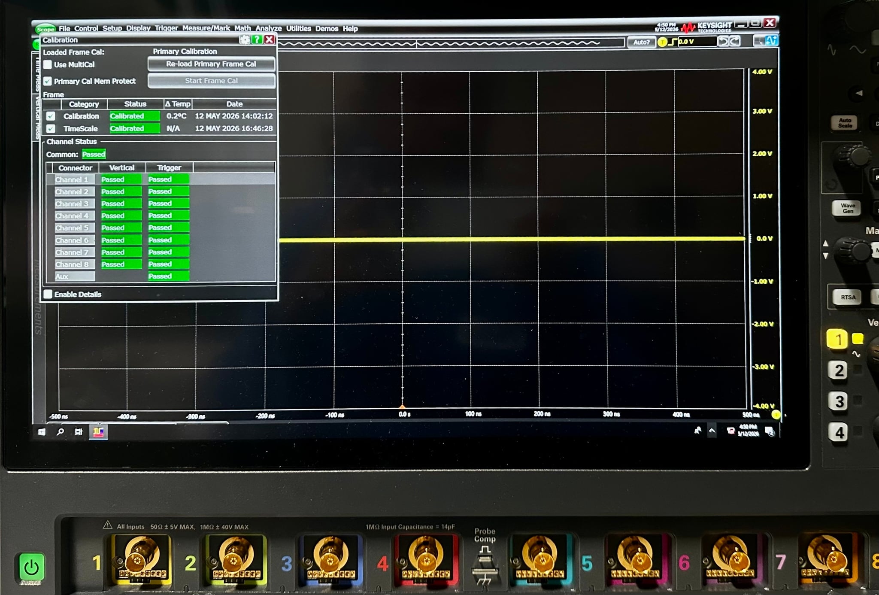Uncheck Primary Cal Mem Protect
879x595 pixels.
pyautogui.click(x=48, y=81)
